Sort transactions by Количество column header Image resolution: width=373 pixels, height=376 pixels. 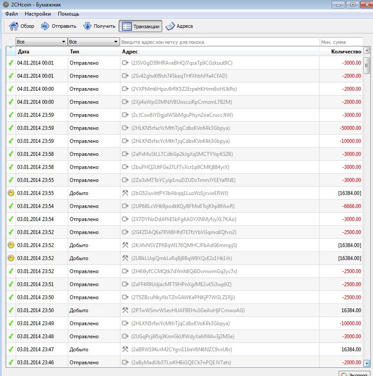click(x=341, y=52)
